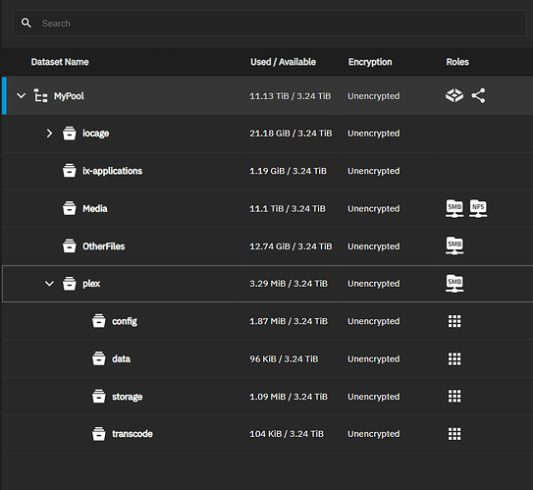
Task: Collapse the plex dataset
Action: pos(49,283)
